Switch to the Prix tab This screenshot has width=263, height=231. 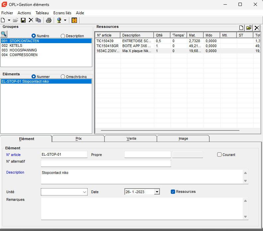79,138
